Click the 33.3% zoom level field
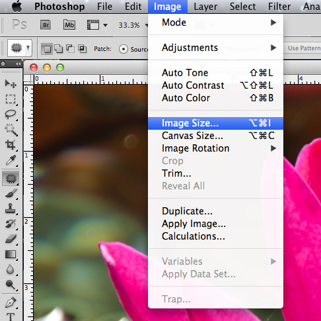321x321 pixels. point(129,25)
